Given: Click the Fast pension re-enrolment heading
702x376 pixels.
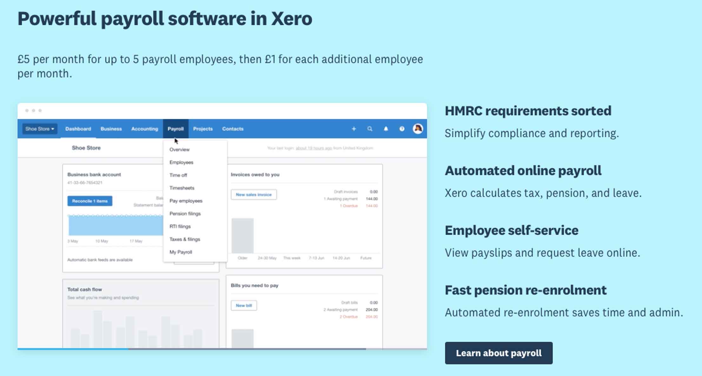Looking at the screenshot, I should (526, 290).
